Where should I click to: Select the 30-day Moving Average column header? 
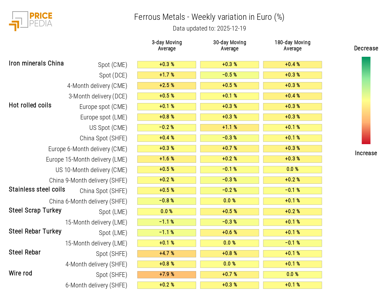[x=230, y=45]
